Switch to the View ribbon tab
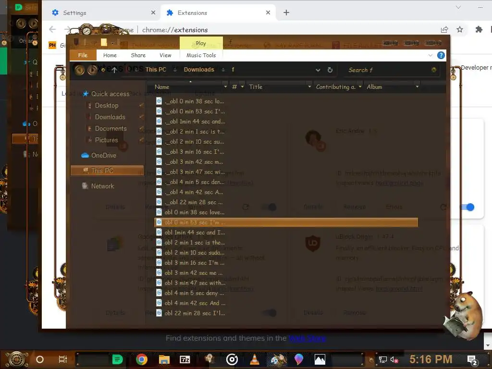Viewport: 492px width, 369px height. 165,55
